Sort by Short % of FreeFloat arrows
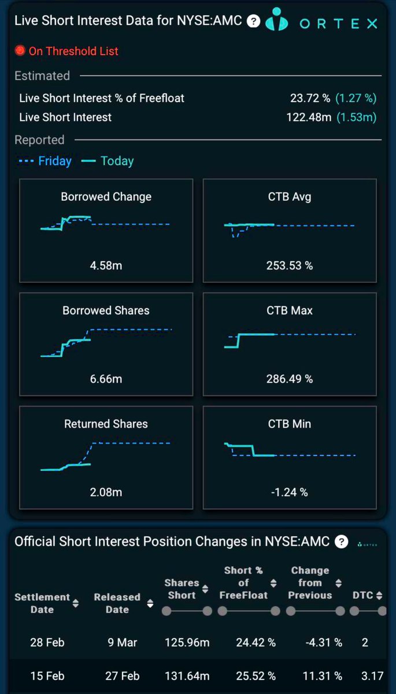This screenshot has height=694, width=396. pyautogui.click(x=273, y=583)
